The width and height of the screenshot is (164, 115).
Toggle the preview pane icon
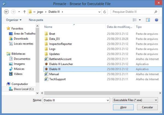point(148,20)
